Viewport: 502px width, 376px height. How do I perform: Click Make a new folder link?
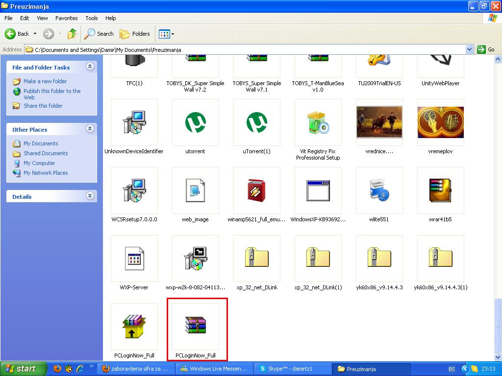click(x=45, y=81)
